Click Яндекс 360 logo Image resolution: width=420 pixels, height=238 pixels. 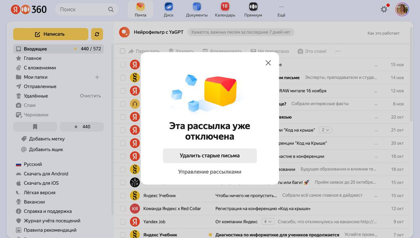(x=29, y=10)
